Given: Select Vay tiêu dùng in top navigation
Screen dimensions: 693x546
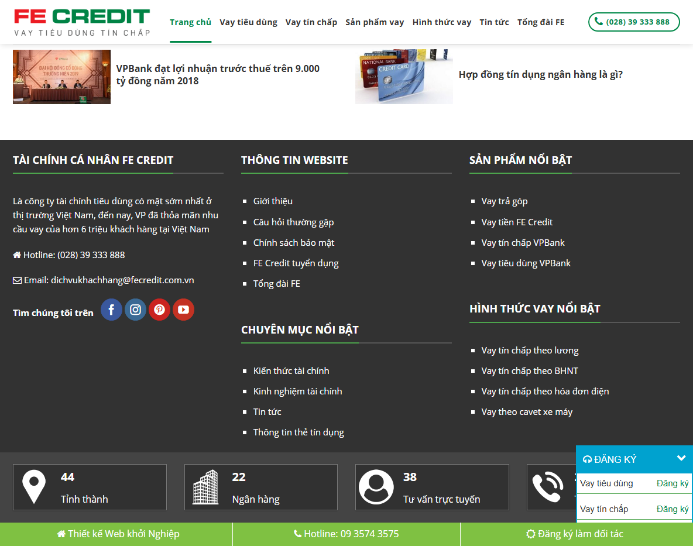Looking at the screenshot, I should click(248, 22).
